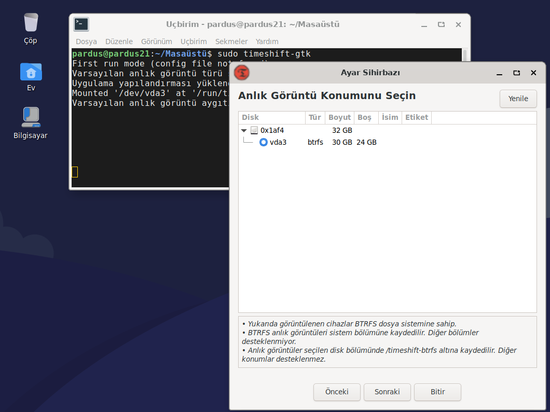Select the vda3 radio button
Screen dimensions: 550x412
click(x=264, y=142)
